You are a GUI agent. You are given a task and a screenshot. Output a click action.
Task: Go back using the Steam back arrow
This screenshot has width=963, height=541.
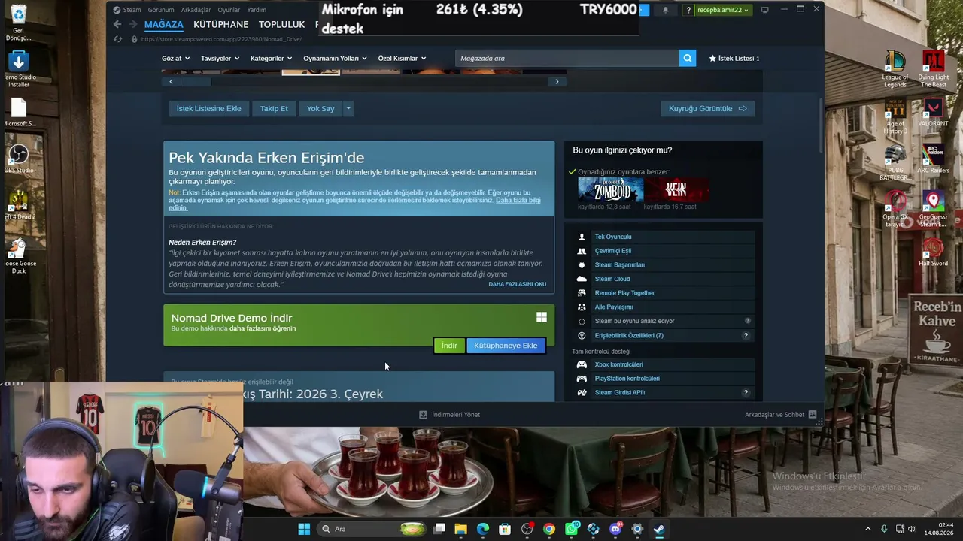117,24
